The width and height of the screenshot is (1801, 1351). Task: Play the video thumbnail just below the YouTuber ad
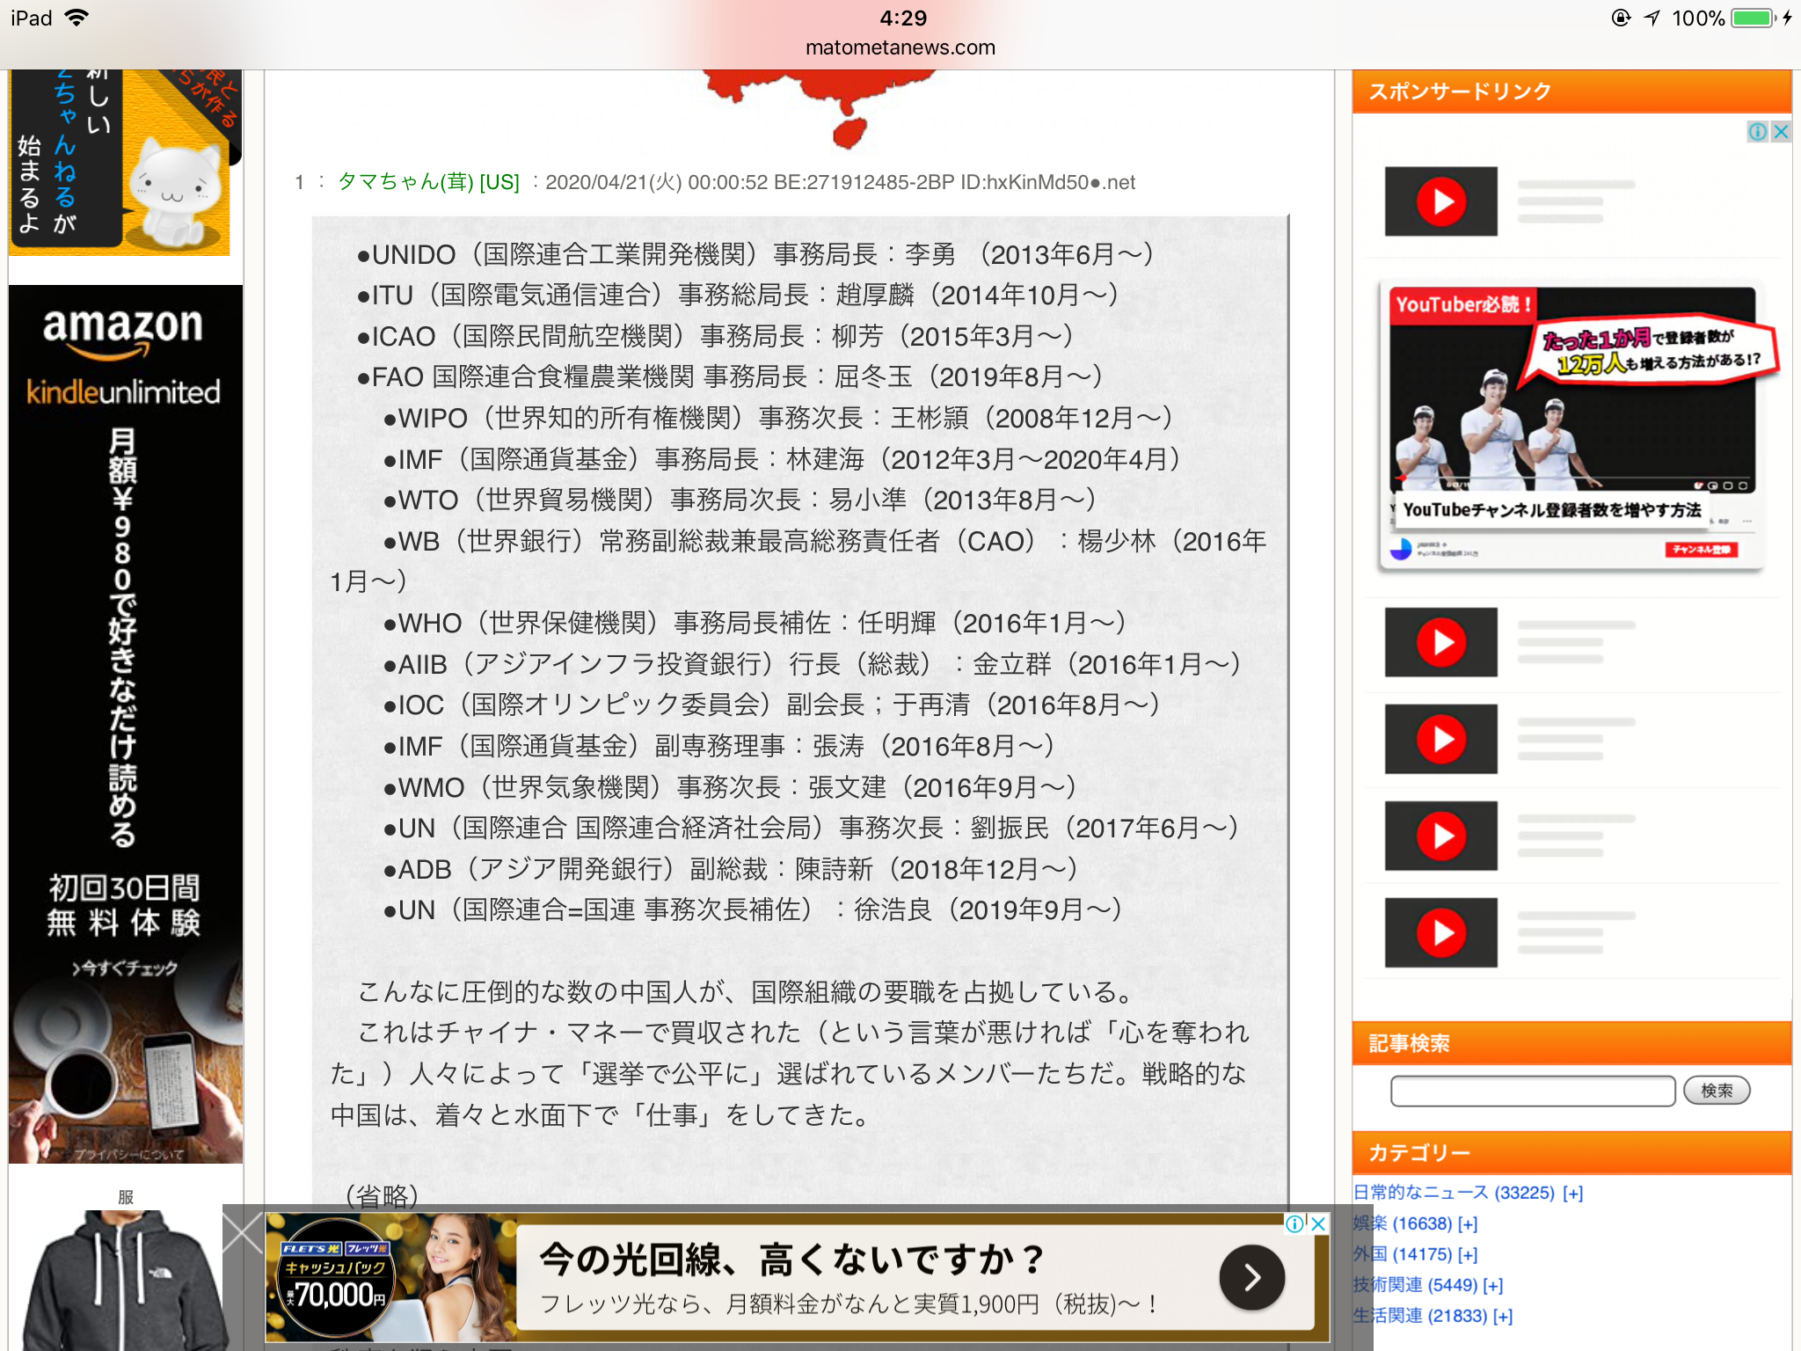pyautogui.click(x=1440, y=642)
